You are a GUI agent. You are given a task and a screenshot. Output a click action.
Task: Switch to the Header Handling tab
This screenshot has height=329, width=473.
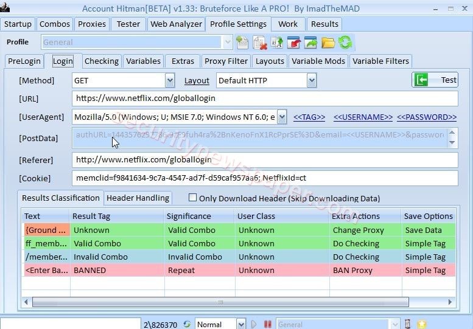click(x=138, y=198)
